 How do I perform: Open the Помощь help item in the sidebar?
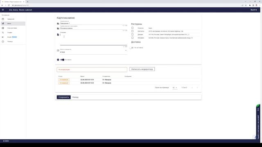pyautogui.click(x=13, y=42)
